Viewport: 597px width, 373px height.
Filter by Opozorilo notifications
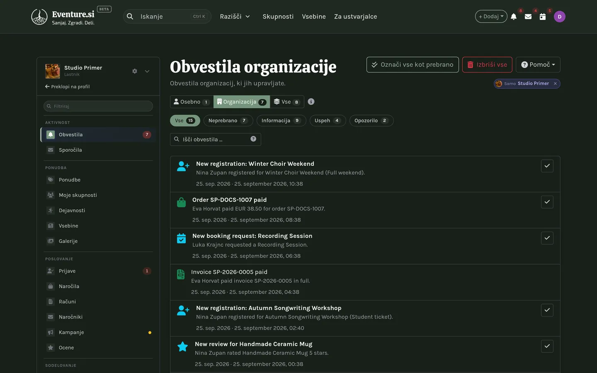tap(371, 121)
